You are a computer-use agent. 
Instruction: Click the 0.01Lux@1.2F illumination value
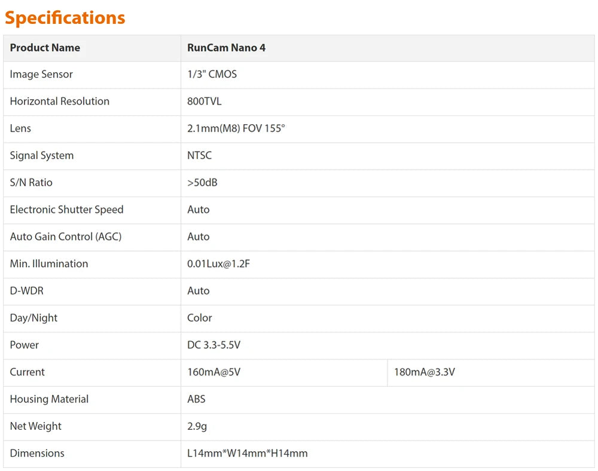point(218,264)
